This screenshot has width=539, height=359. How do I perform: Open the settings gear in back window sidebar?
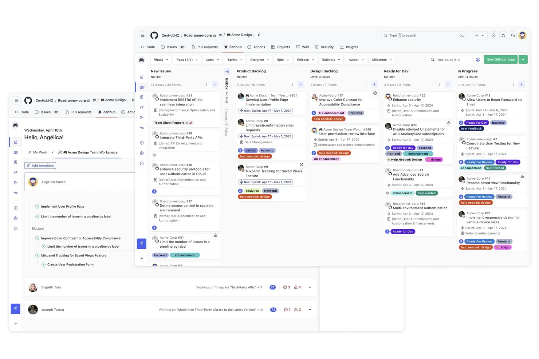16,218
